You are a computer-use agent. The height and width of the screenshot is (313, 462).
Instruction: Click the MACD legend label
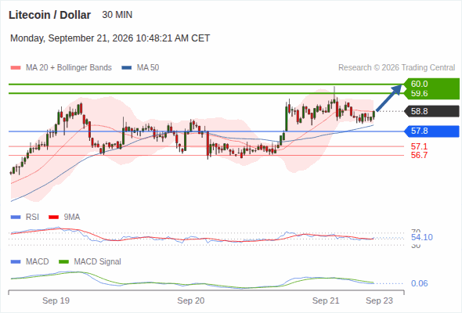(x=38, y=262)
